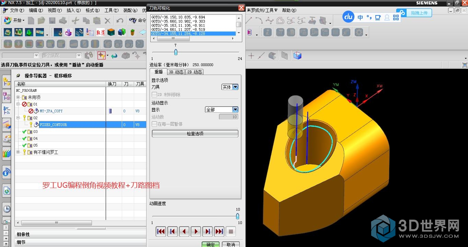Click the Create Program icon
468x247 pixels.
click(8, 33)
